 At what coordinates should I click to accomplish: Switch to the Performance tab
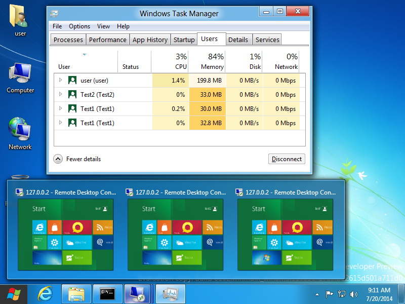108,40
